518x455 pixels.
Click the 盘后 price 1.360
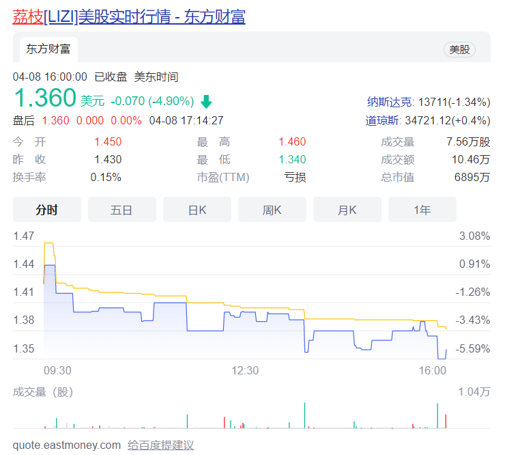(x=55, y=120)
